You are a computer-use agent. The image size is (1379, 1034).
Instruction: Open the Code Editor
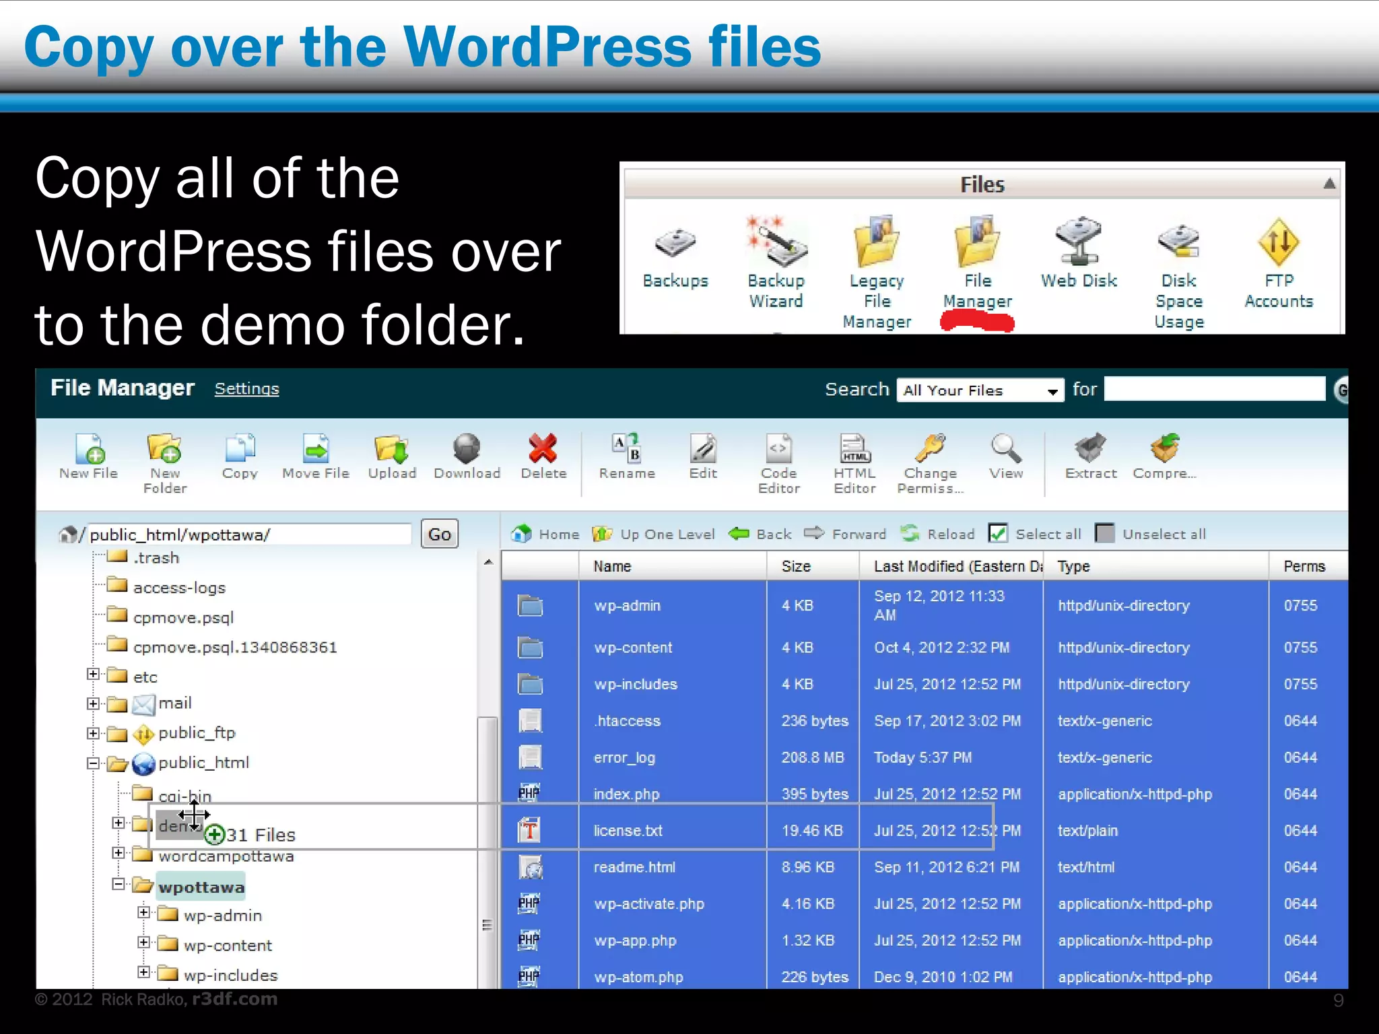tap(779, 463)
